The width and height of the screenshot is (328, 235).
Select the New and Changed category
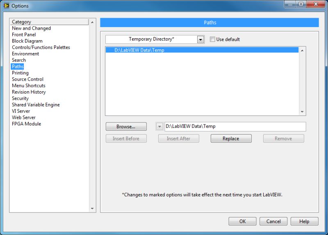(32, 28)
